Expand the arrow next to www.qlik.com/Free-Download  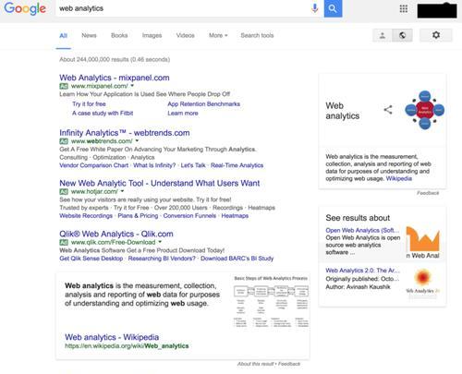160,242
